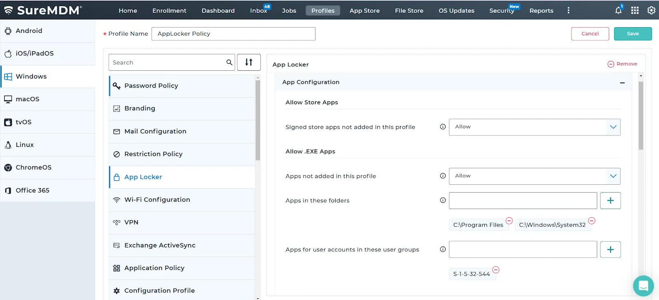The height and width of the screenshot is (300, 659).
Task: Open the Mail Configuration payload
Action: [182, 132]
